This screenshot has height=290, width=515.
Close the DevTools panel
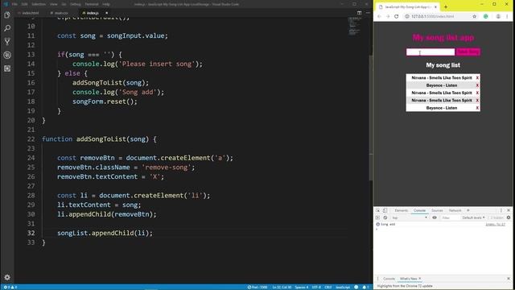coord(509,210)
